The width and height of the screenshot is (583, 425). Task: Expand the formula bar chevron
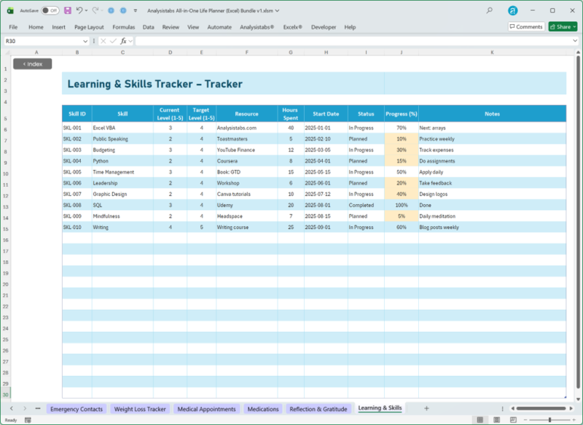[574, 42]
